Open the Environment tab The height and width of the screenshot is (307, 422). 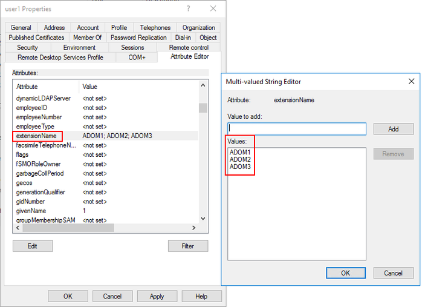[x=79, y=47]
